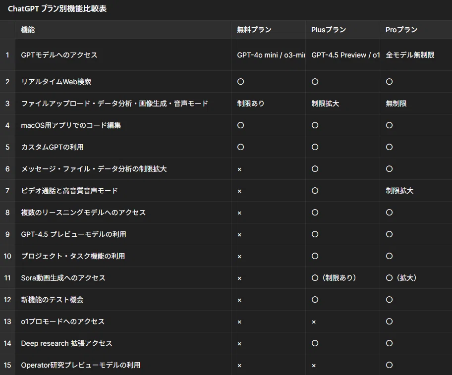The height and width of the screenshot is (375, 452).
Task: Click the Plus plan × for o1プロモード
Action: point(314,322)
